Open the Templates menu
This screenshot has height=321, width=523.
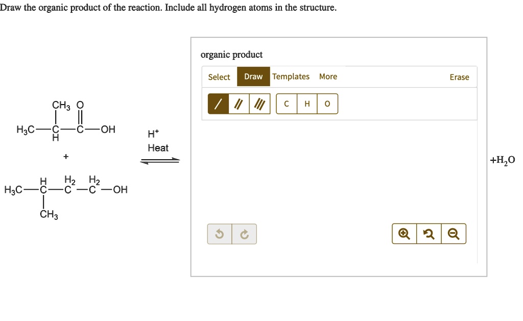[x=291, y=77]
